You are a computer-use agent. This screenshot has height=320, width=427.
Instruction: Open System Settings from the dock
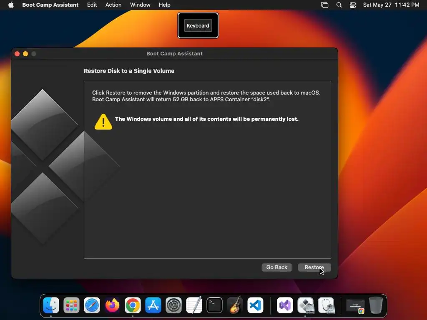click(173, 305)
